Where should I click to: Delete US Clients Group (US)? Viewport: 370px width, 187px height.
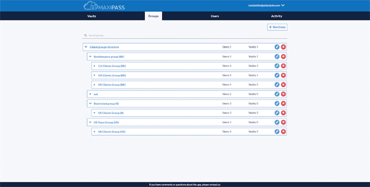tap(283, 132)
